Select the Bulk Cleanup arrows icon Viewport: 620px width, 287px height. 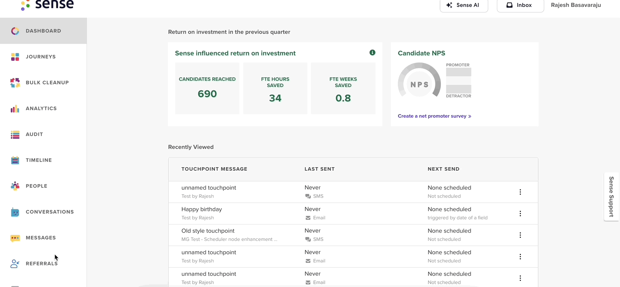15,83
